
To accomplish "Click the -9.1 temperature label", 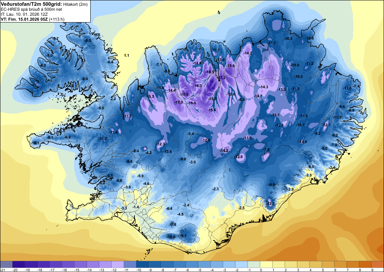I will 183,236.
